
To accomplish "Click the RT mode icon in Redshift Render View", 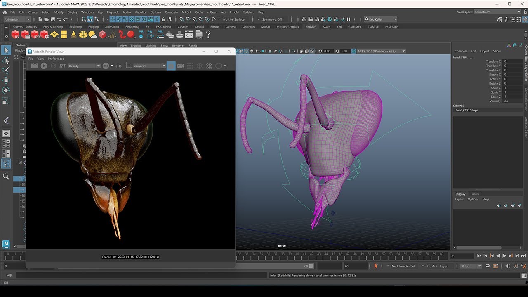I will 63,66.
